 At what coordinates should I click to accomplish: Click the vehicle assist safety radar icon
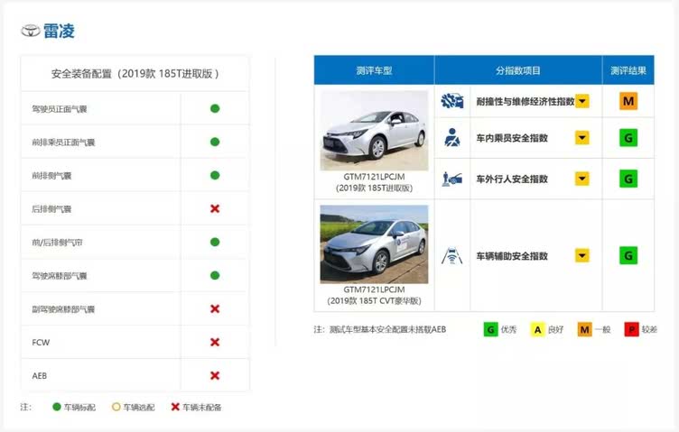(x=452, y=255)
